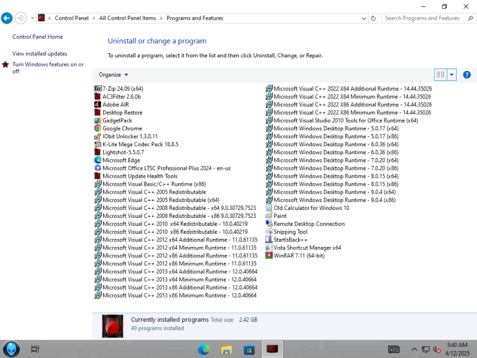Click the Google Chrome icon in list
Viewport: 477px width, 358px height.
point(97,128)
